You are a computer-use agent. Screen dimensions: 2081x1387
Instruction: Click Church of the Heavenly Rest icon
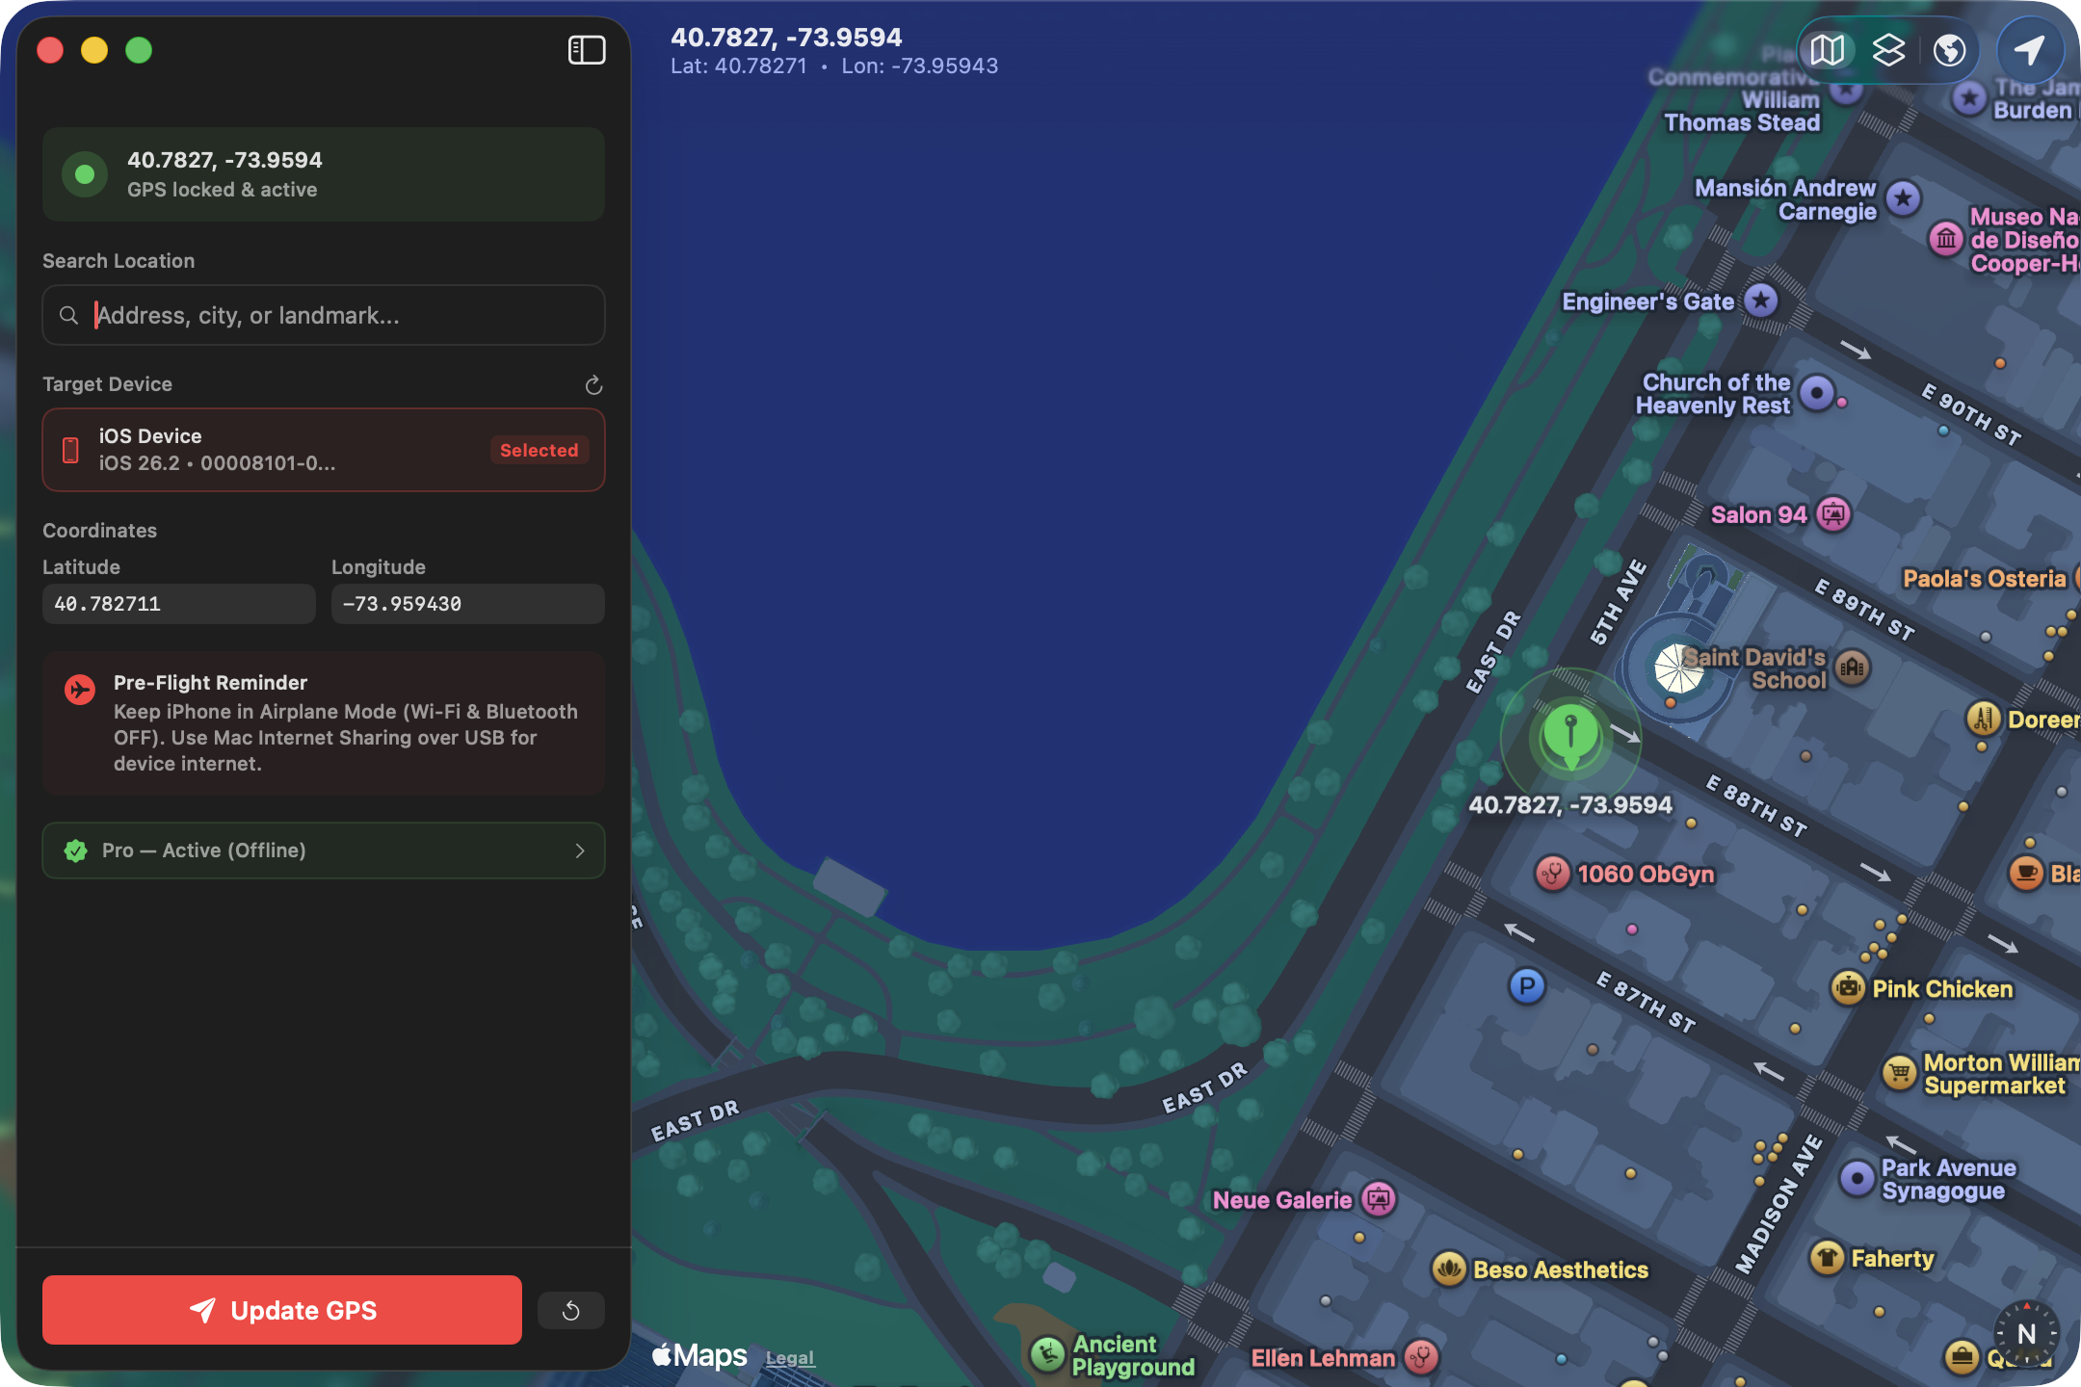click(x=1817, y=393)
